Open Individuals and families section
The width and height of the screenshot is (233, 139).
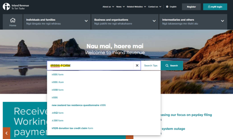coord(57,22)
